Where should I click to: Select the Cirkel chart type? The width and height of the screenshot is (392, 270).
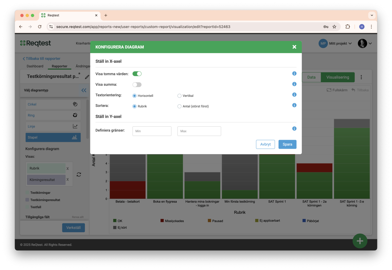pyautogui.click(x=53, y=104)
